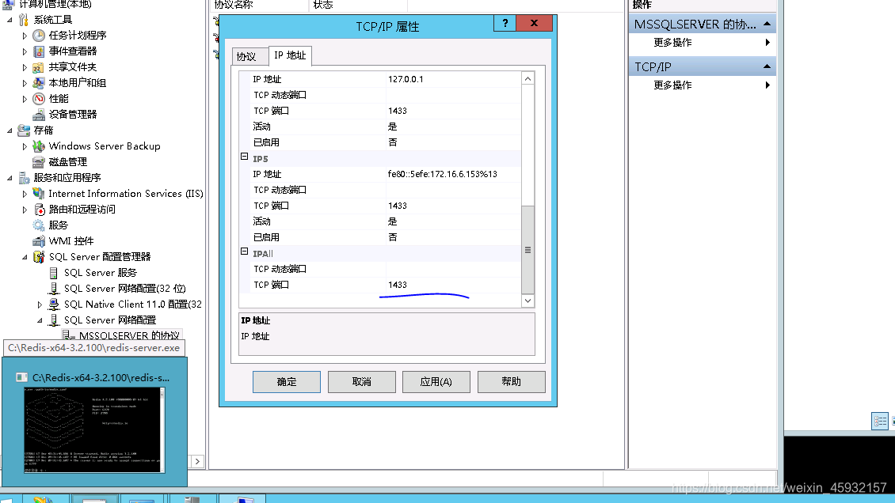Click the 应用(A) button
Image resolution: width=895 pixels, height=503 pixels.
(436, 381)
